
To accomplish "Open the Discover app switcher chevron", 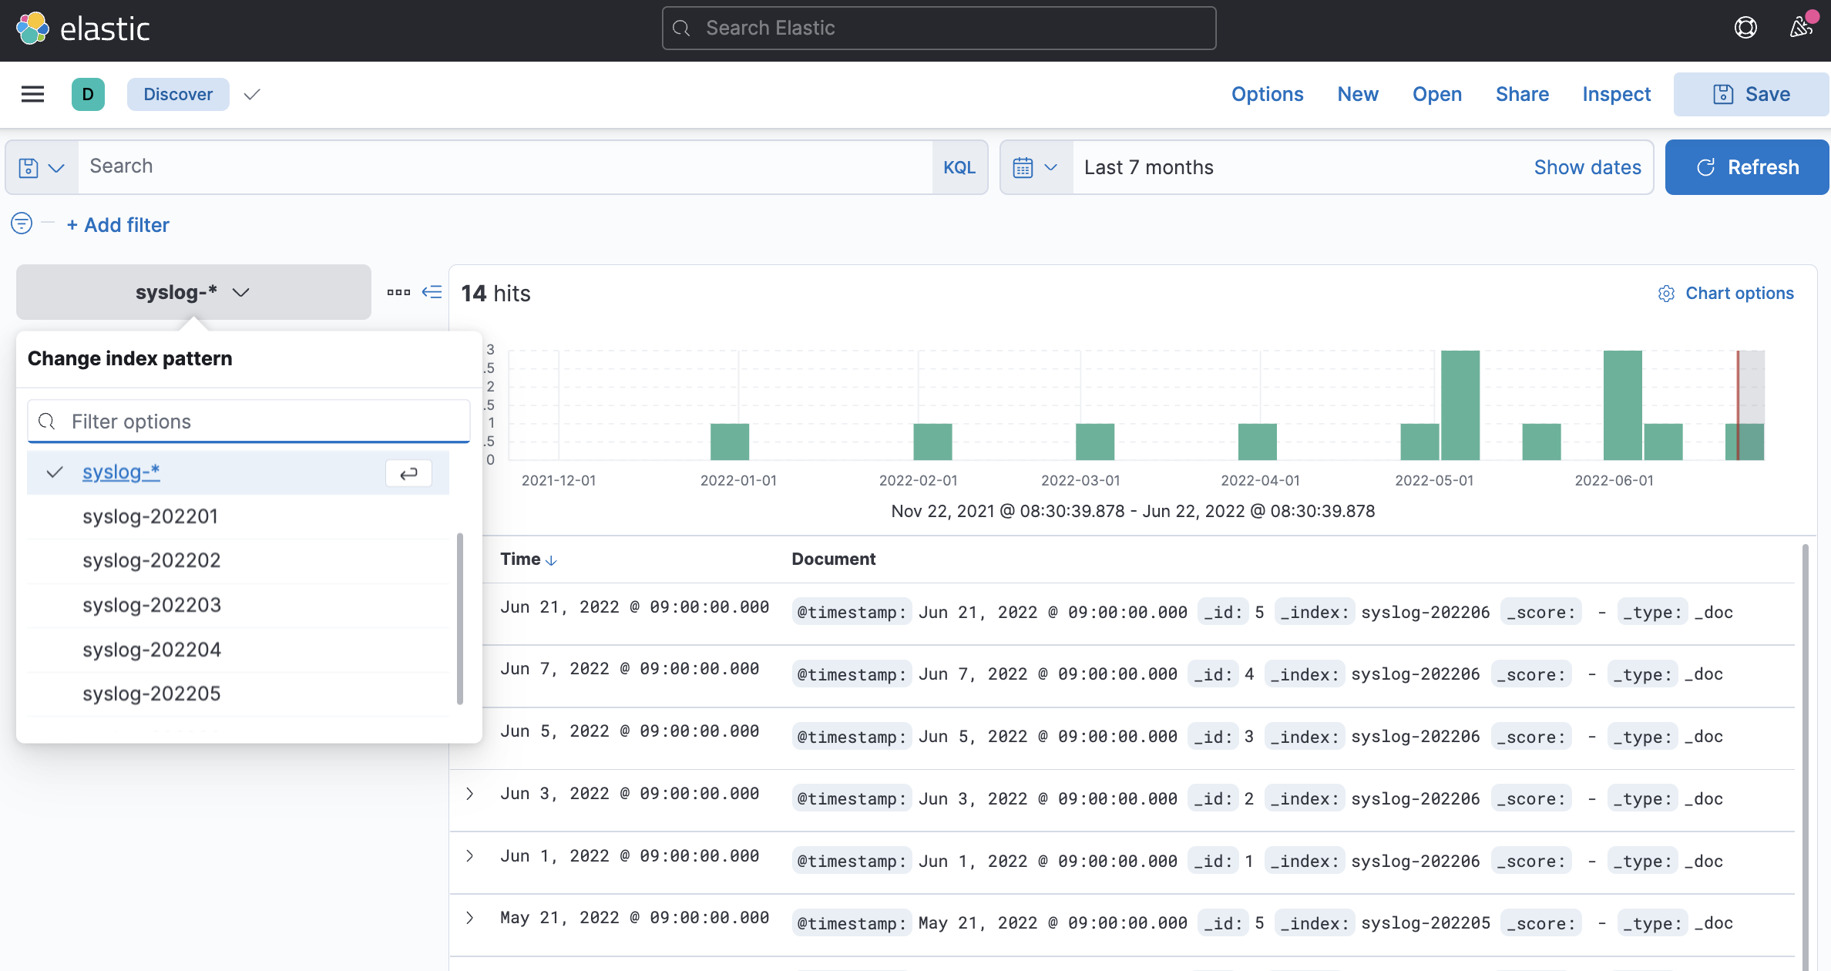I will (252, 94).
